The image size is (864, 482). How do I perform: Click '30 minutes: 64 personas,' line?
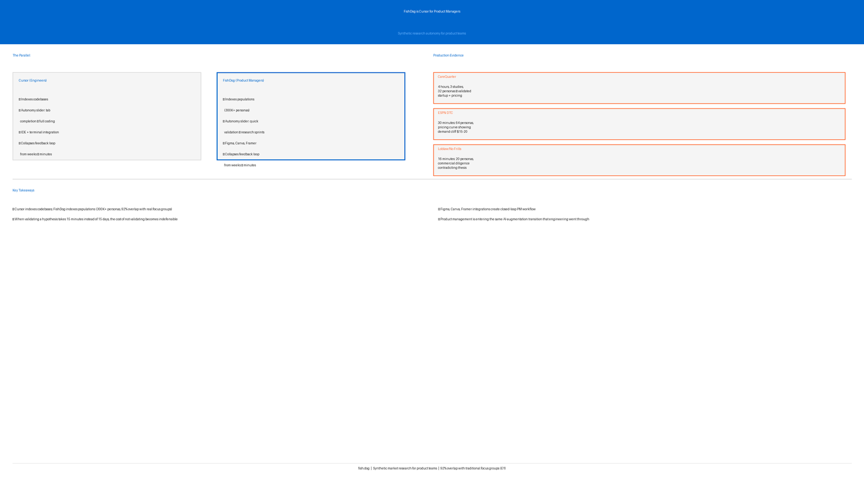(x=456, y=123)
